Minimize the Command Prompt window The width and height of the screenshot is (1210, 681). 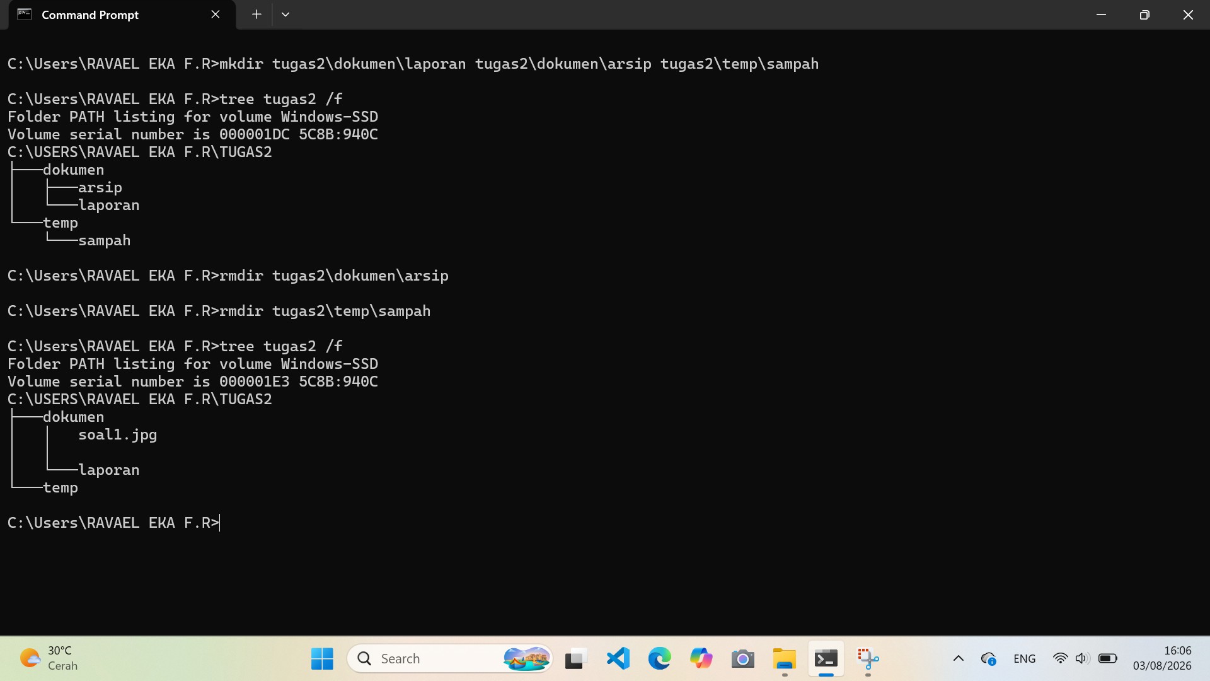coord(1102,15)
